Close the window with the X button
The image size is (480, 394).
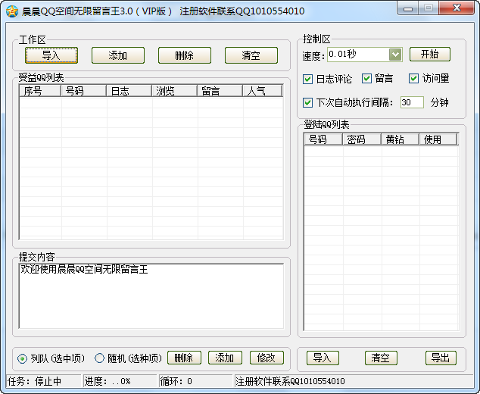(x=457, y=8)
